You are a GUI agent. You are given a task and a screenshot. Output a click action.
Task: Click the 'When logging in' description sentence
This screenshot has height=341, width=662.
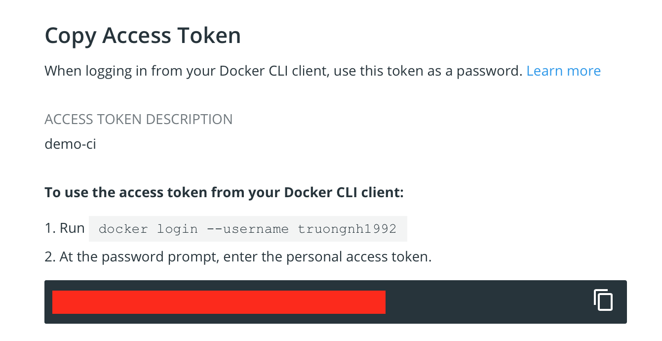pyautogui.click(x=283, y=71)
